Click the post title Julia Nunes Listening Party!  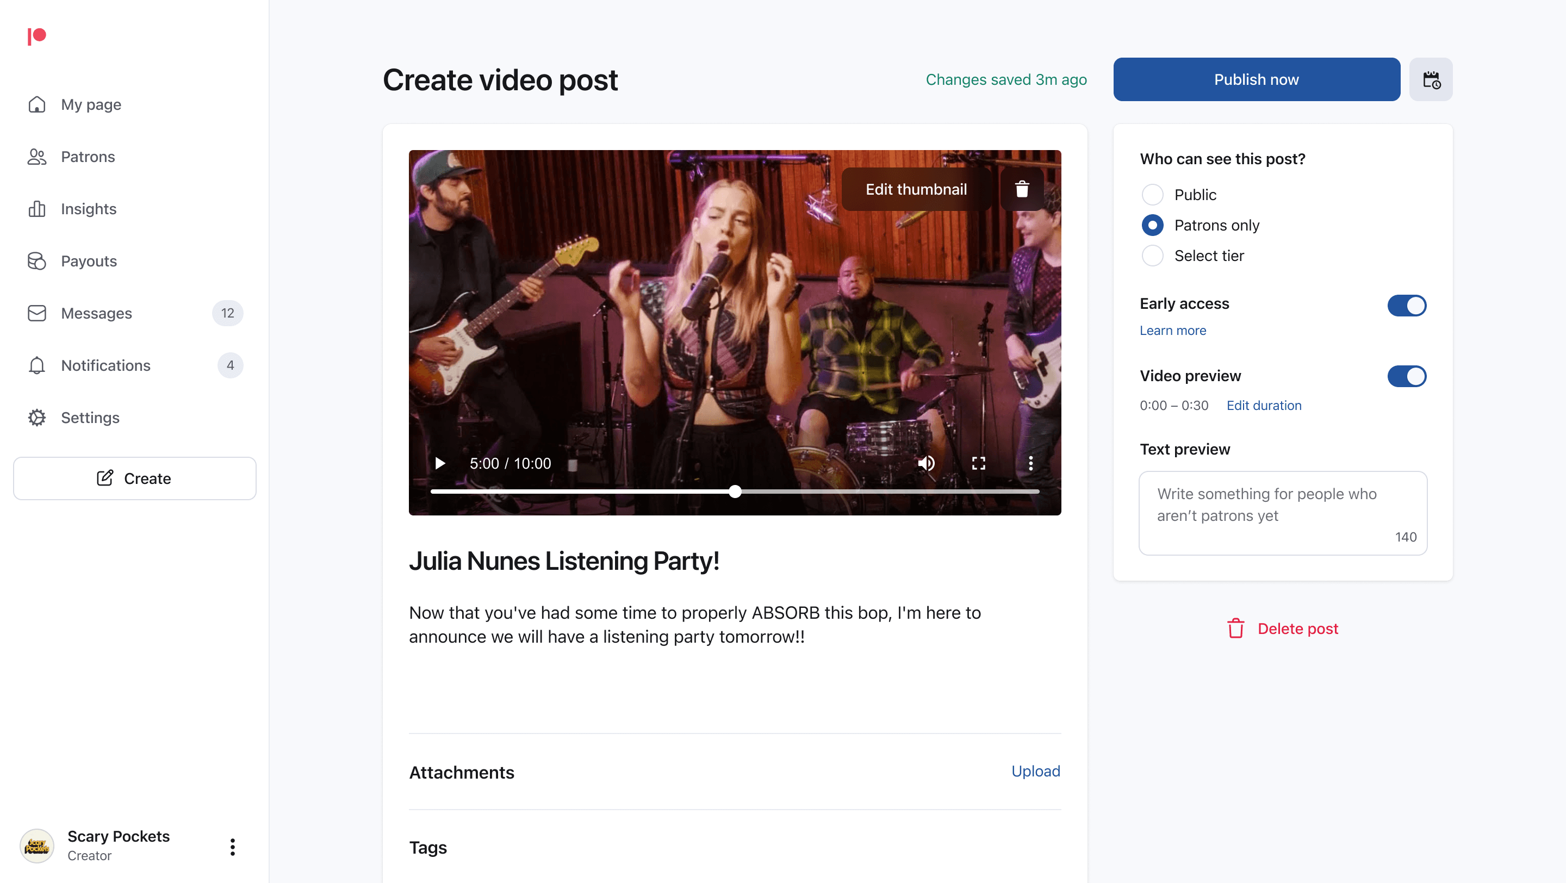(564, 561)
